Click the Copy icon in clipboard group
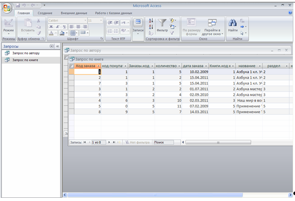Screen dimensions: 295x201 click(39, 27)
